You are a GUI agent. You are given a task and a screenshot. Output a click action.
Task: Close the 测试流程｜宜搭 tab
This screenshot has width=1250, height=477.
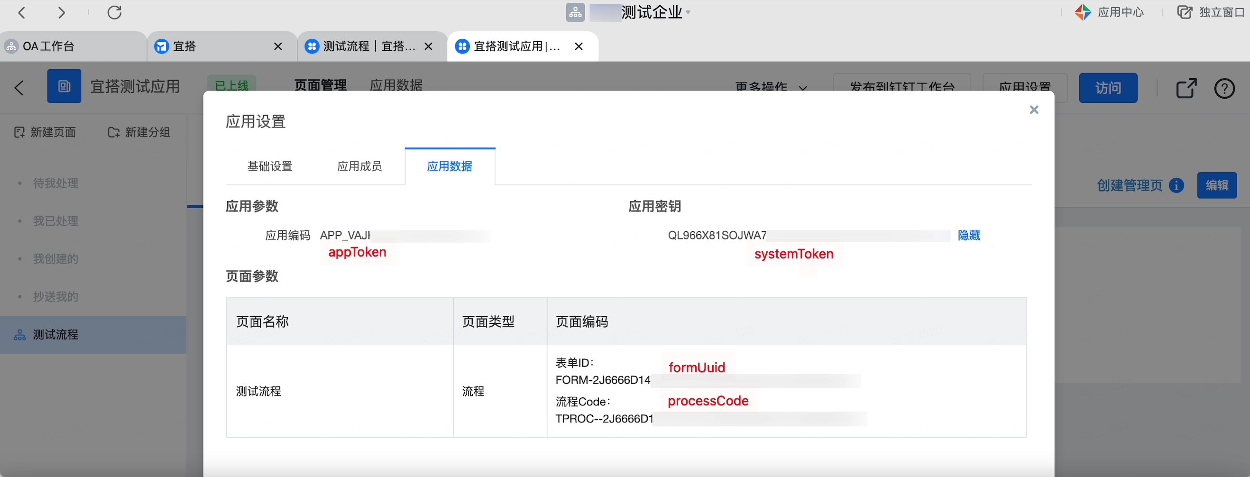click(x=429, y=46)
